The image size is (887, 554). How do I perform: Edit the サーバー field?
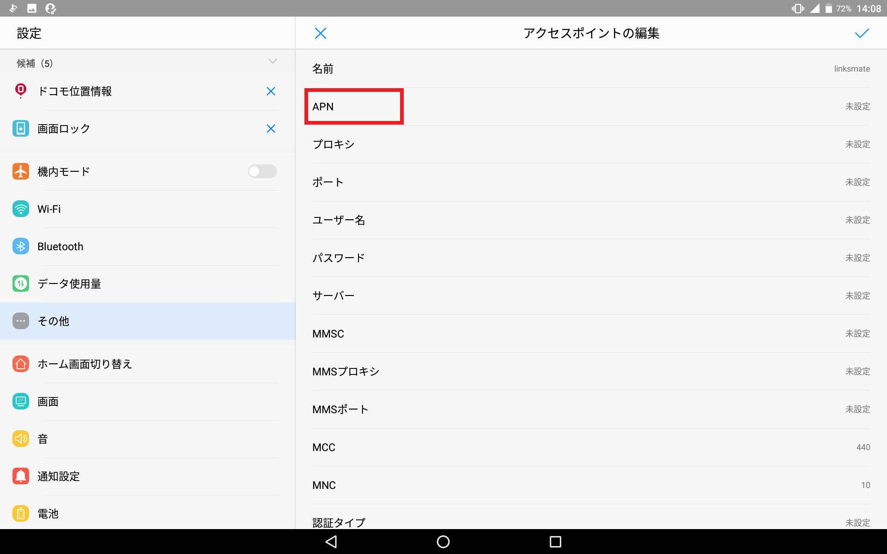591,296
